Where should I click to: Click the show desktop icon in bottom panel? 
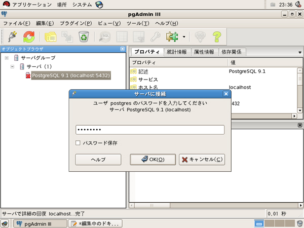(5, 224)
